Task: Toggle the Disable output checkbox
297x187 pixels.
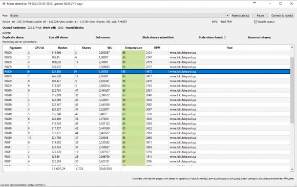Action: [256, 22]
